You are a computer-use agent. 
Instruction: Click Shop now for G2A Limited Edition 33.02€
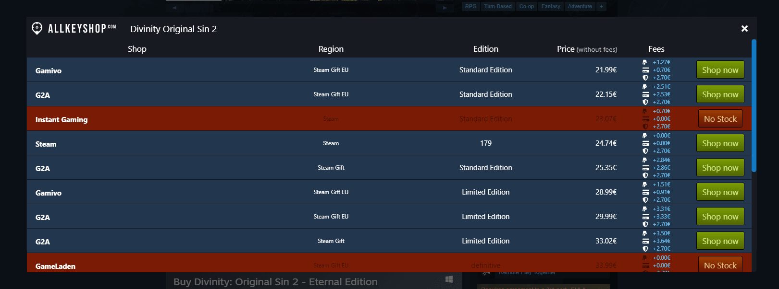[x=720, y=241]
